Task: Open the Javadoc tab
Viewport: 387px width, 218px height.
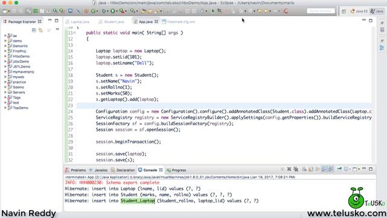Action: pos(99,170)
